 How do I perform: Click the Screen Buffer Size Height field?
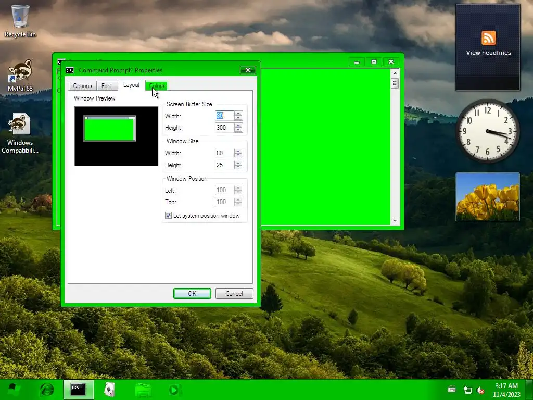pos(224,128)
